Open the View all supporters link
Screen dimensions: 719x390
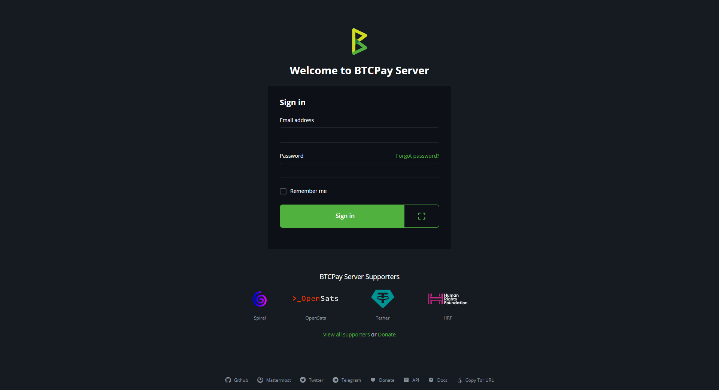[346, 335]
